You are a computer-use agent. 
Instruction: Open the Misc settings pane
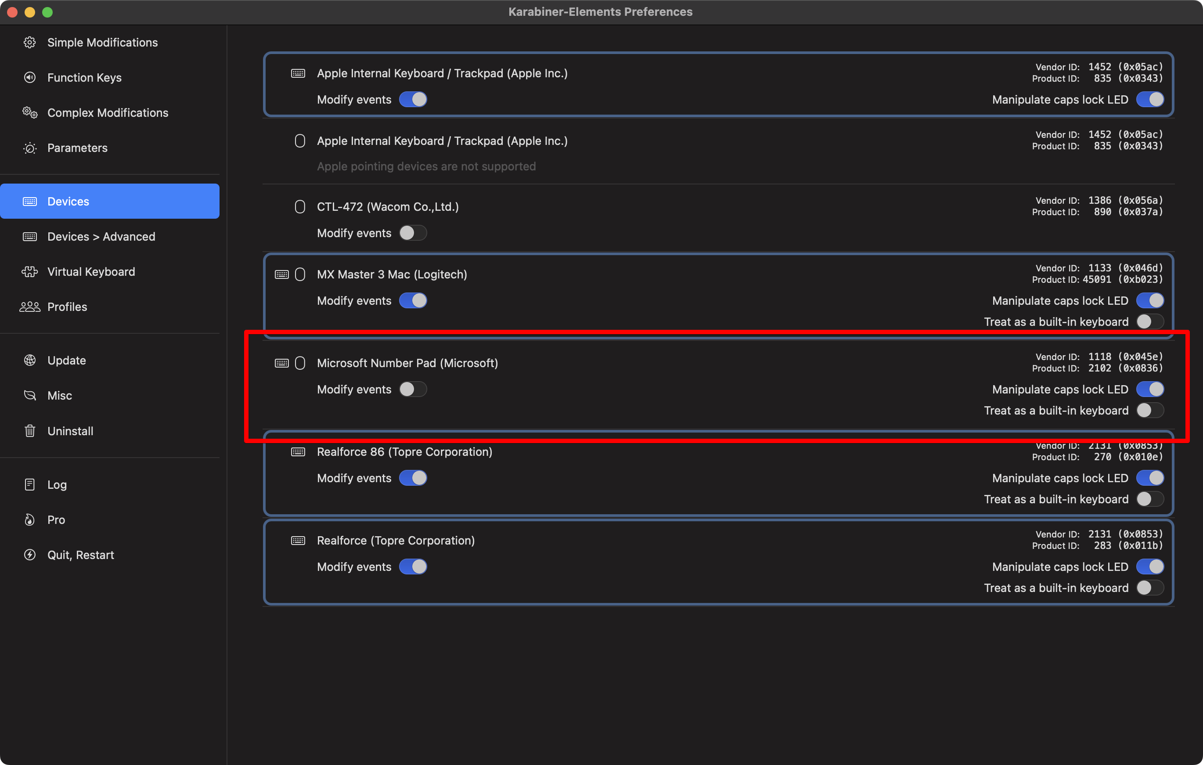click(x=59, y=396)
